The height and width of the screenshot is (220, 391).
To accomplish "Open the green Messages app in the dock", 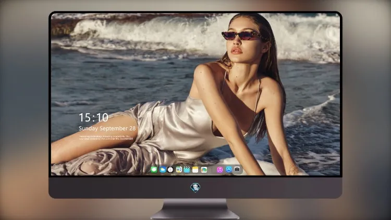I will 154,170.
